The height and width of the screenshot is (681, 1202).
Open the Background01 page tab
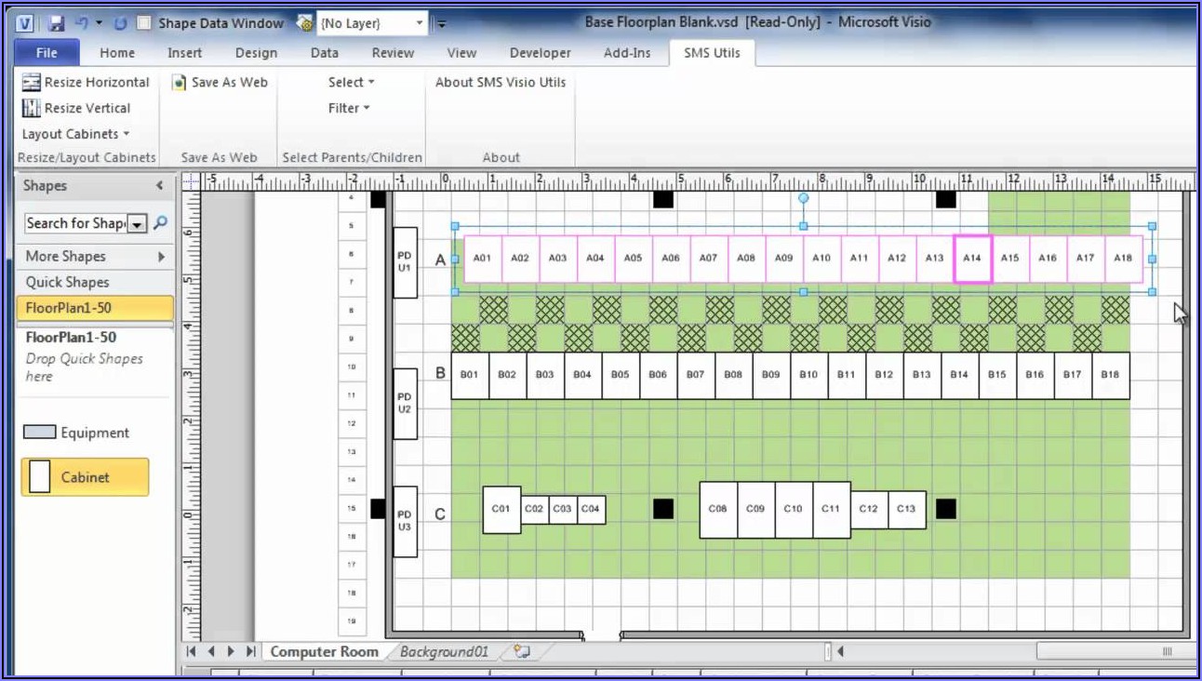[444, 652]
